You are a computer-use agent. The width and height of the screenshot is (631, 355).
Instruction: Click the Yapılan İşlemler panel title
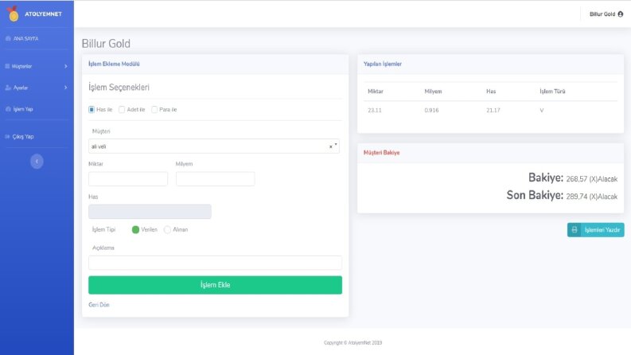[382, 64]
